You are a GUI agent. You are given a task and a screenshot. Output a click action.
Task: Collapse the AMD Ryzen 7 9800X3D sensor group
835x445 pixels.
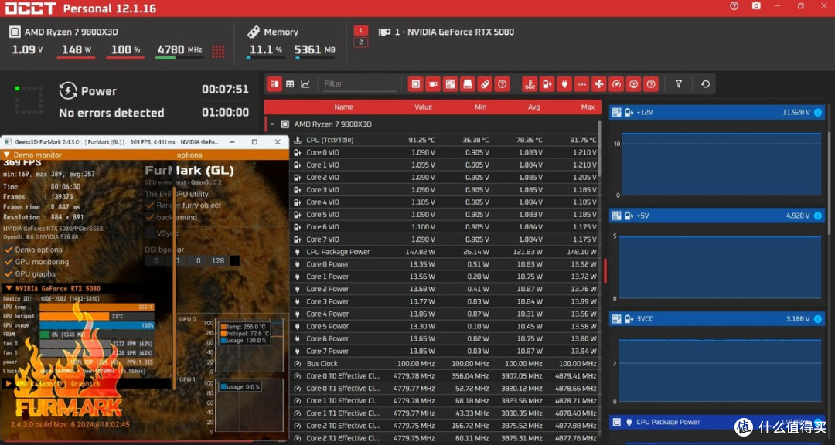click(272, 124)
